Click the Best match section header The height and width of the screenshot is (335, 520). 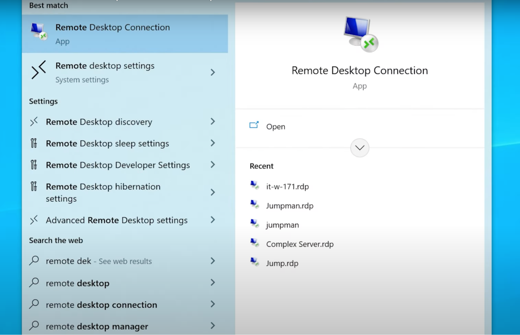point(49,5)
